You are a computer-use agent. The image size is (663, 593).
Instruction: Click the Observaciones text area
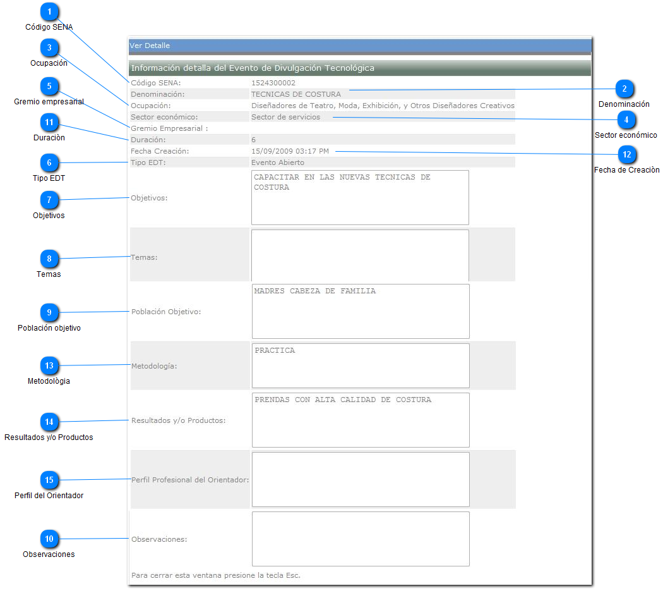pyautogui.click(x=361, y=539)
